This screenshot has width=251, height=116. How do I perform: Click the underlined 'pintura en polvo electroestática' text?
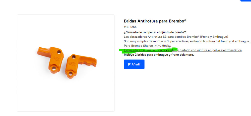(x=219, y=50)
